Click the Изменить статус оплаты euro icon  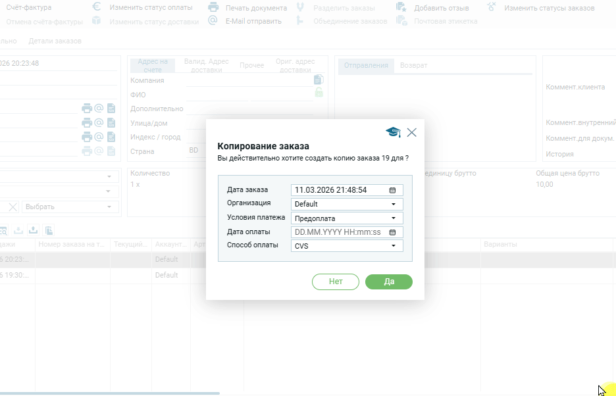click(97, 7)
